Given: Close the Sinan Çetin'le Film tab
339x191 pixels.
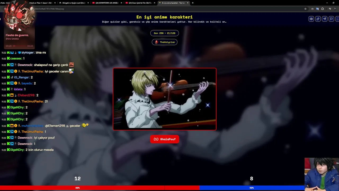Looking at the screenshot, I should (154, 3).
